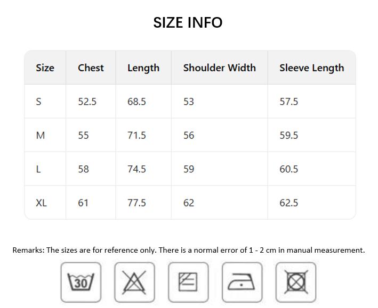Click the Sleeve Length column header

311,68
